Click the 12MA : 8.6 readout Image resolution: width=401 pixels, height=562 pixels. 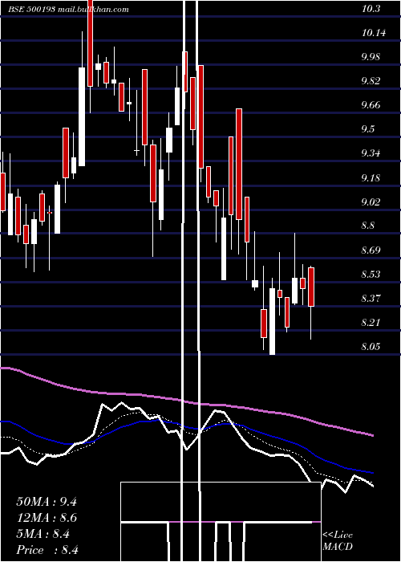47,518
